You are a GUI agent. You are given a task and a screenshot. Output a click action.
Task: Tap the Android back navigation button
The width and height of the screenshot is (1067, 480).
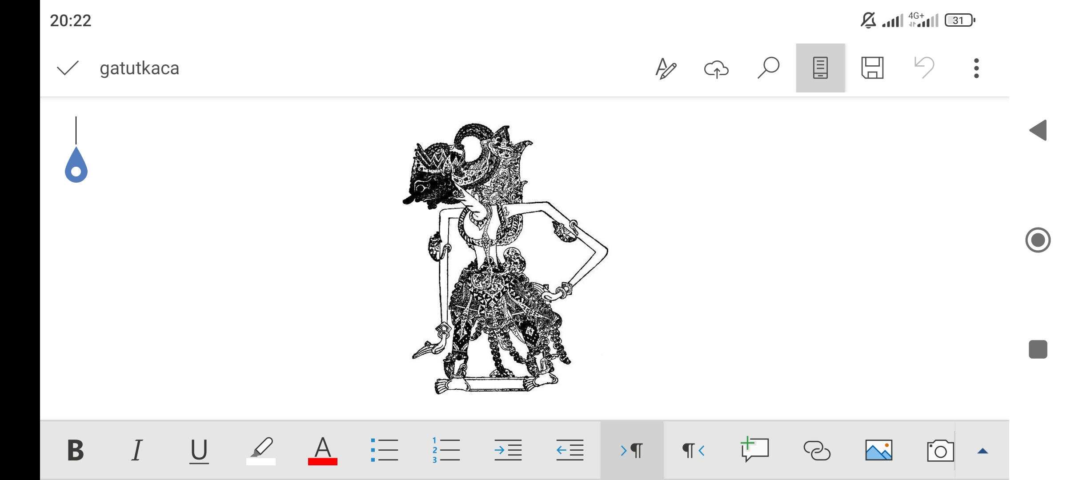[x=1038, y=130]
